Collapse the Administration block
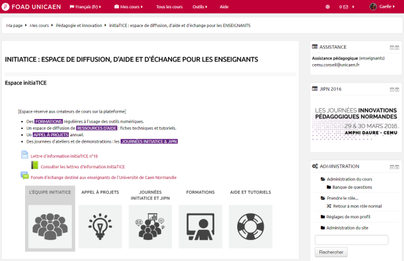This screenshot has width=404, height=261. [392, 166]
